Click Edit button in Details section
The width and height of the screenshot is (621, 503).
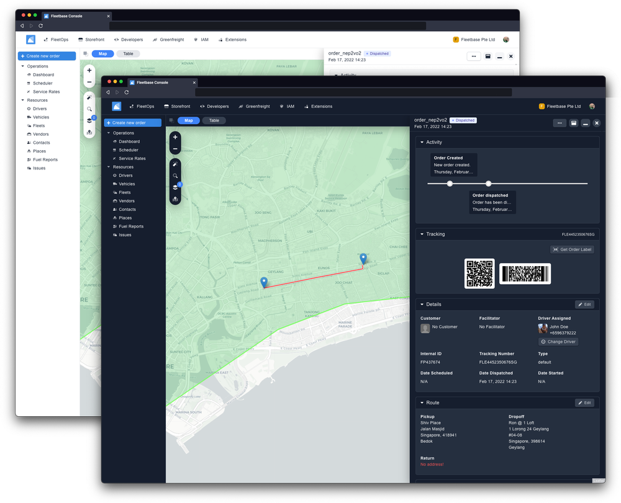click(x=584, y=305)
